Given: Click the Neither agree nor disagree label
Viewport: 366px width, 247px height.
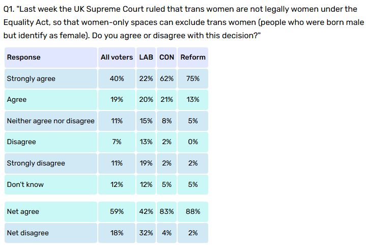Looking at the screenshot, I should [50, 121].
